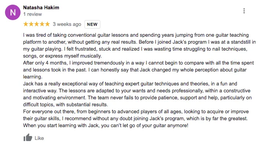Select the fourth rating star
The height and width of the screenshot is (148, 260).
point(42,24)
